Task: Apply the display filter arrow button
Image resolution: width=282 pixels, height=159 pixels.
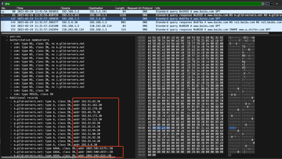Action: tap(267, 4)
